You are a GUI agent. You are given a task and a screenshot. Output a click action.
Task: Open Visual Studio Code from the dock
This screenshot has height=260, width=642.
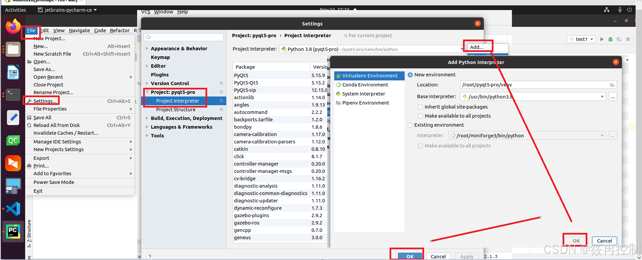(13, 209)
